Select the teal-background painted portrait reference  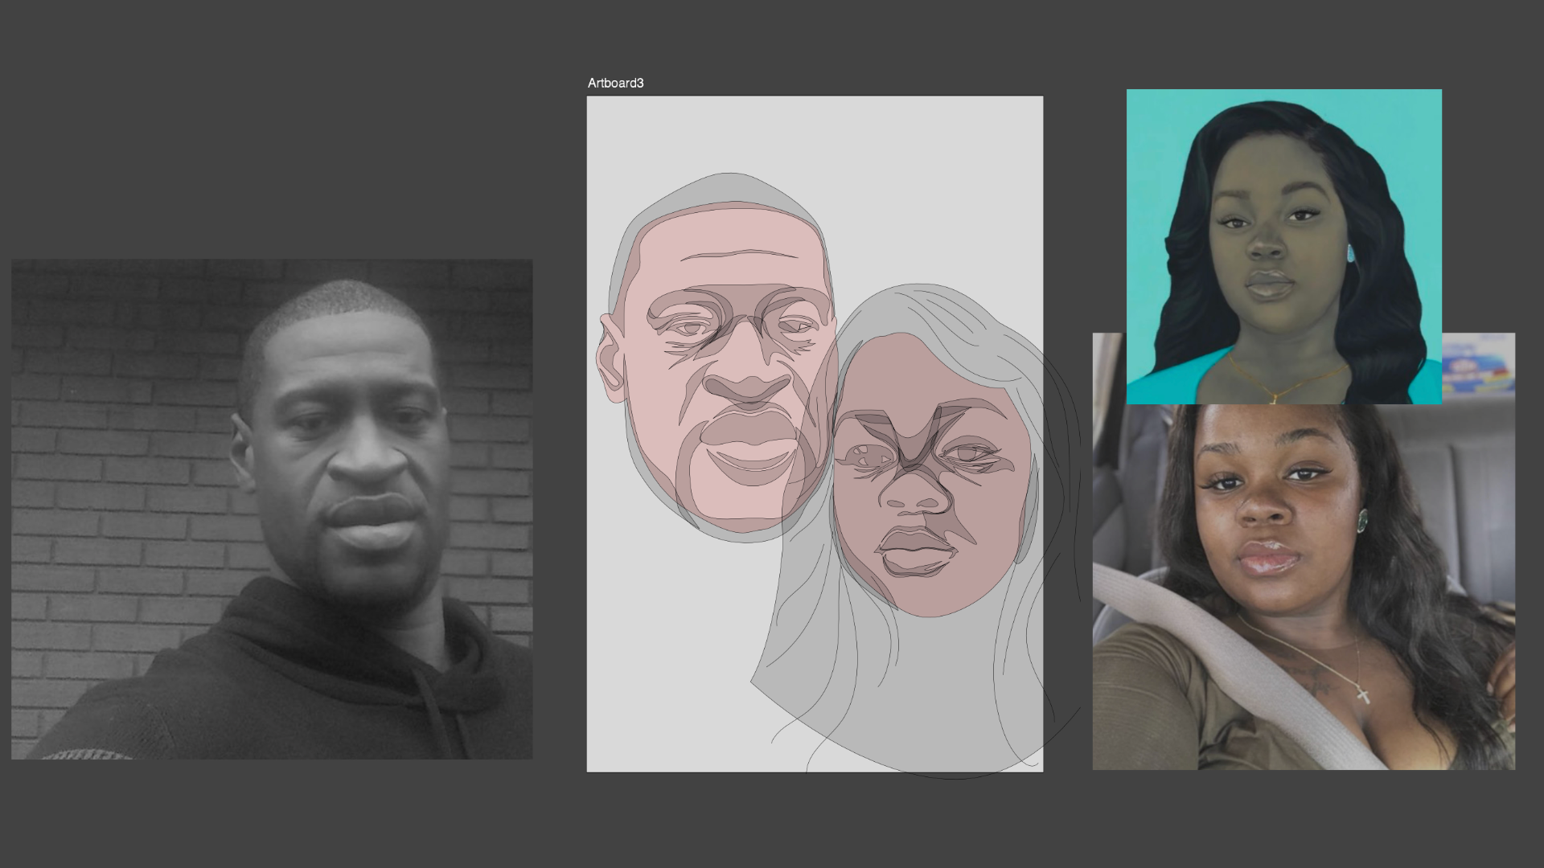click(1283, 246)
